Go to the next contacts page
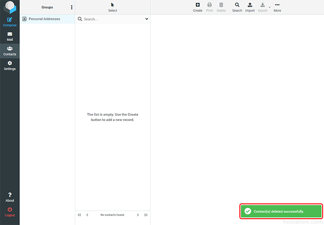 (x=138, y=215)
